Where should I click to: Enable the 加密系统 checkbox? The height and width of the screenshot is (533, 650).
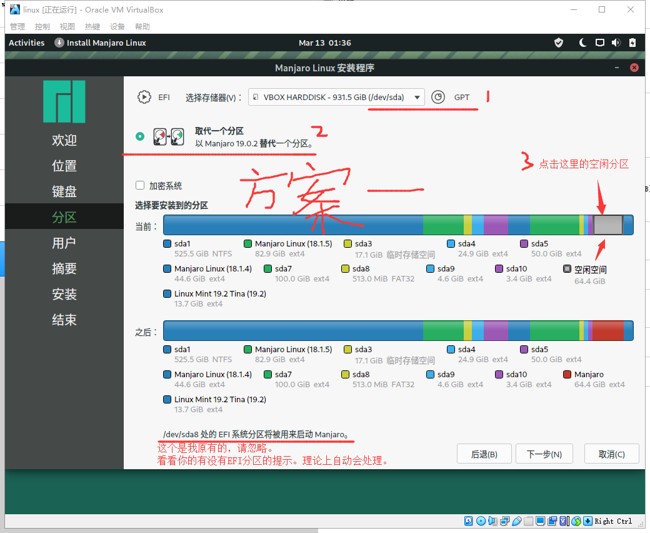coord(140,185)
